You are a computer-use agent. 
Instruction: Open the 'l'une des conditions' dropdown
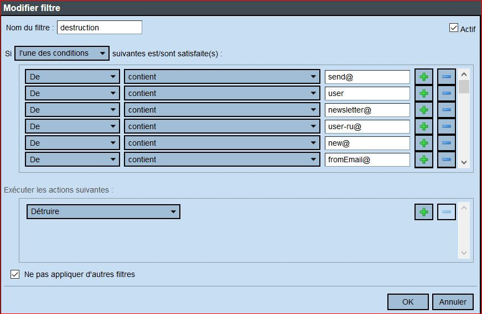coord(62,54)
